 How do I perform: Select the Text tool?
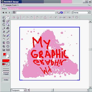4,32
